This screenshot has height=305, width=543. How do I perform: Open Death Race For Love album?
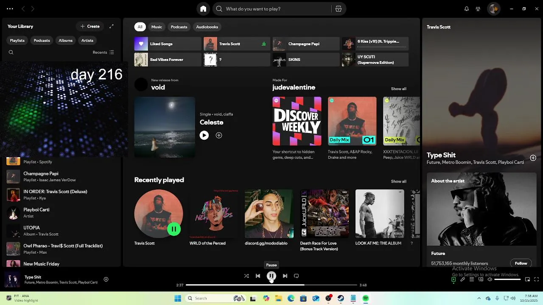coord(325,220)
